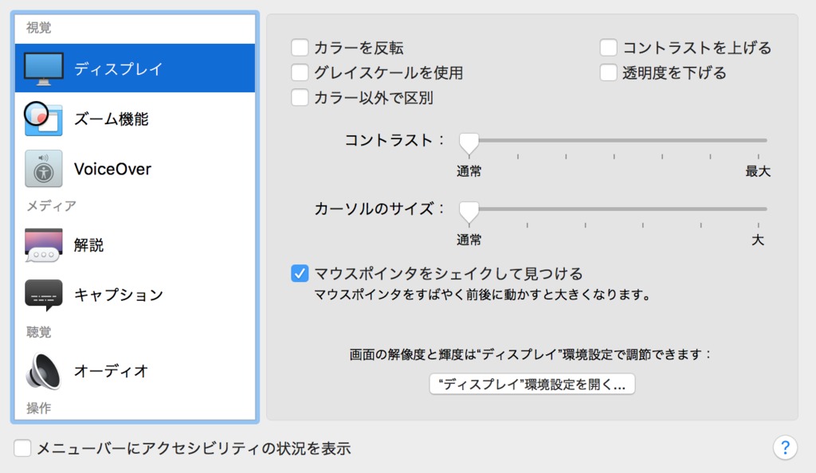Open "ディスプレイ"環境設定を開く button

click(x=532, y=384)
